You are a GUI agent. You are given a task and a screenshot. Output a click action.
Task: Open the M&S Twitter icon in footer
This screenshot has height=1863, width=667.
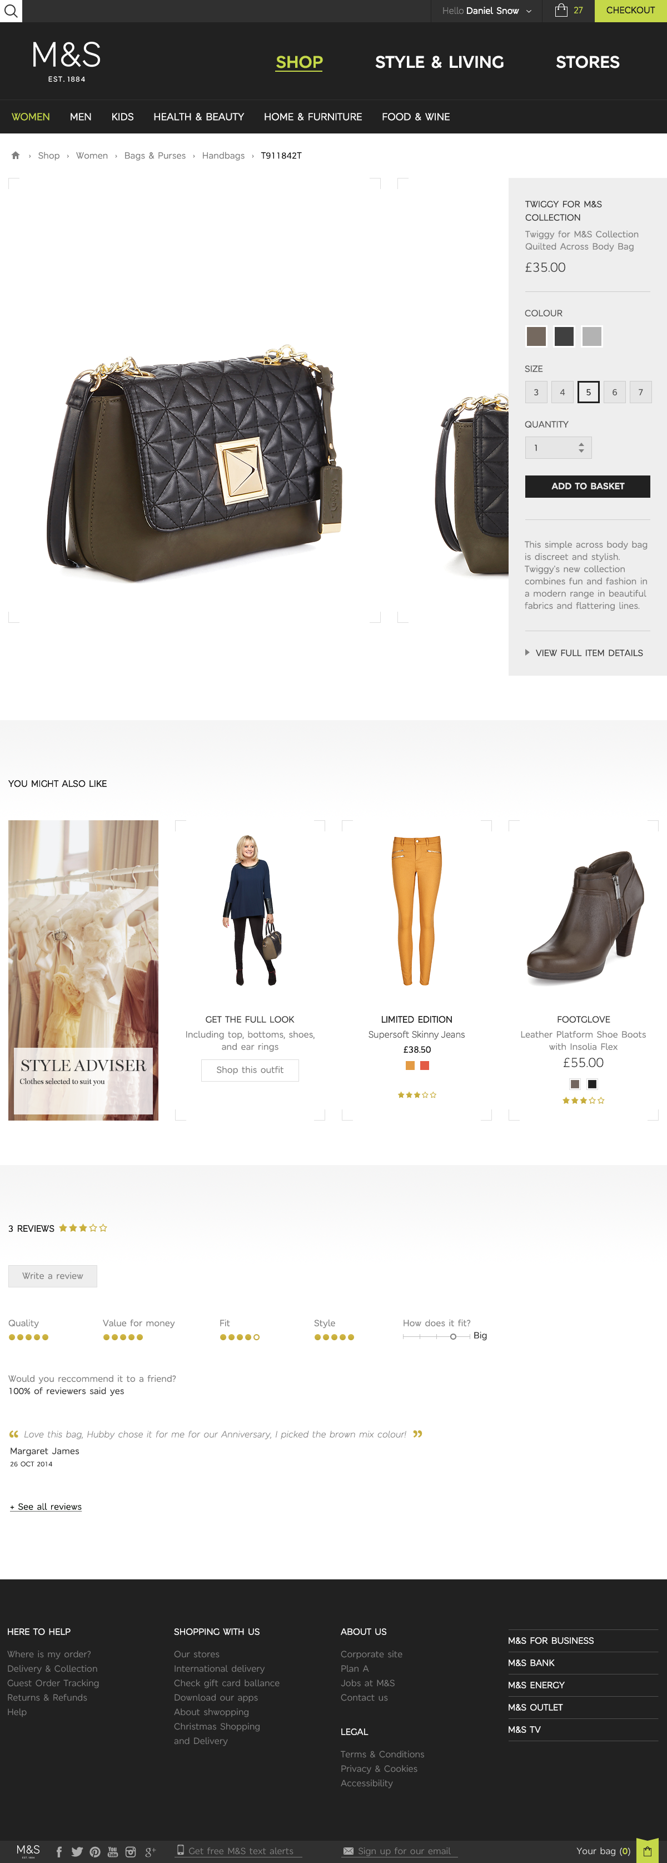[77, 1851]
